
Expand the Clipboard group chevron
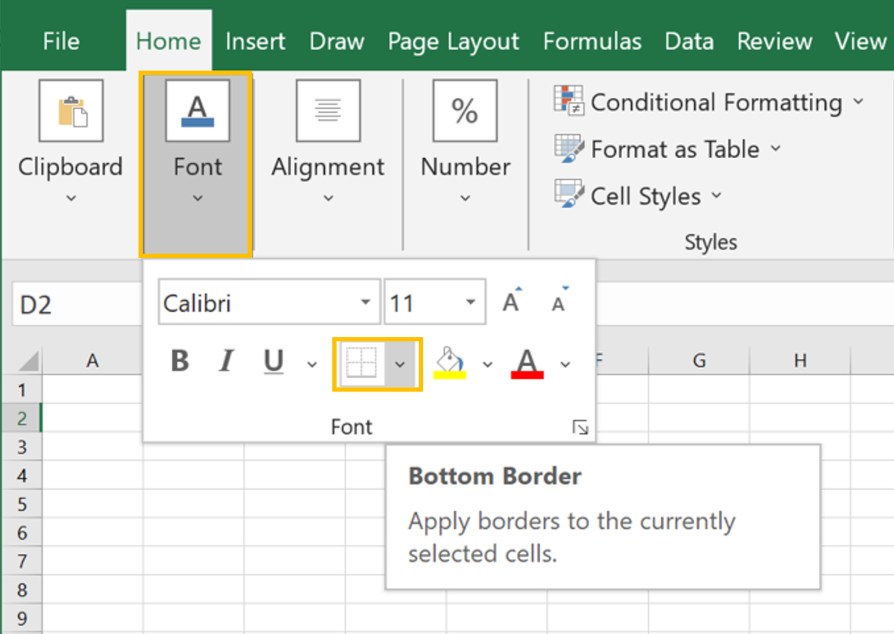[x=71, y=198]
